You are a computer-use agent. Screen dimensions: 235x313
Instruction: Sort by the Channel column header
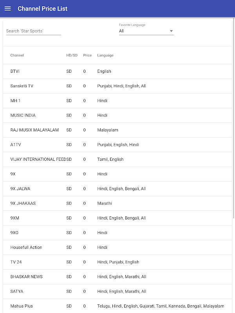[x=17, y=55]
